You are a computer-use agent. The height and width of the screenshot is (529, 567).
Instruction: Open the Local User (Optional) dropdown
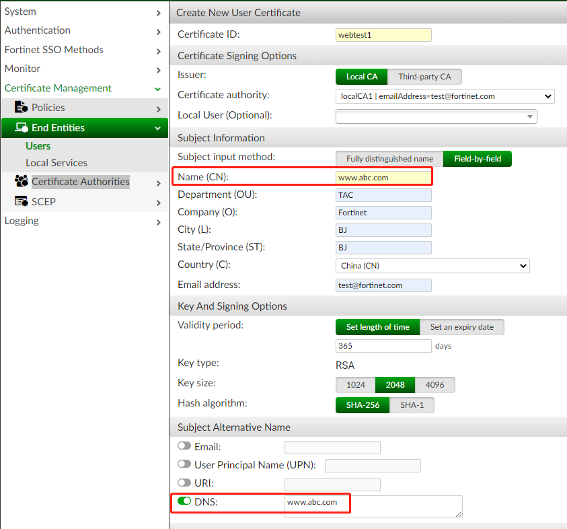[x=436, y=116]
